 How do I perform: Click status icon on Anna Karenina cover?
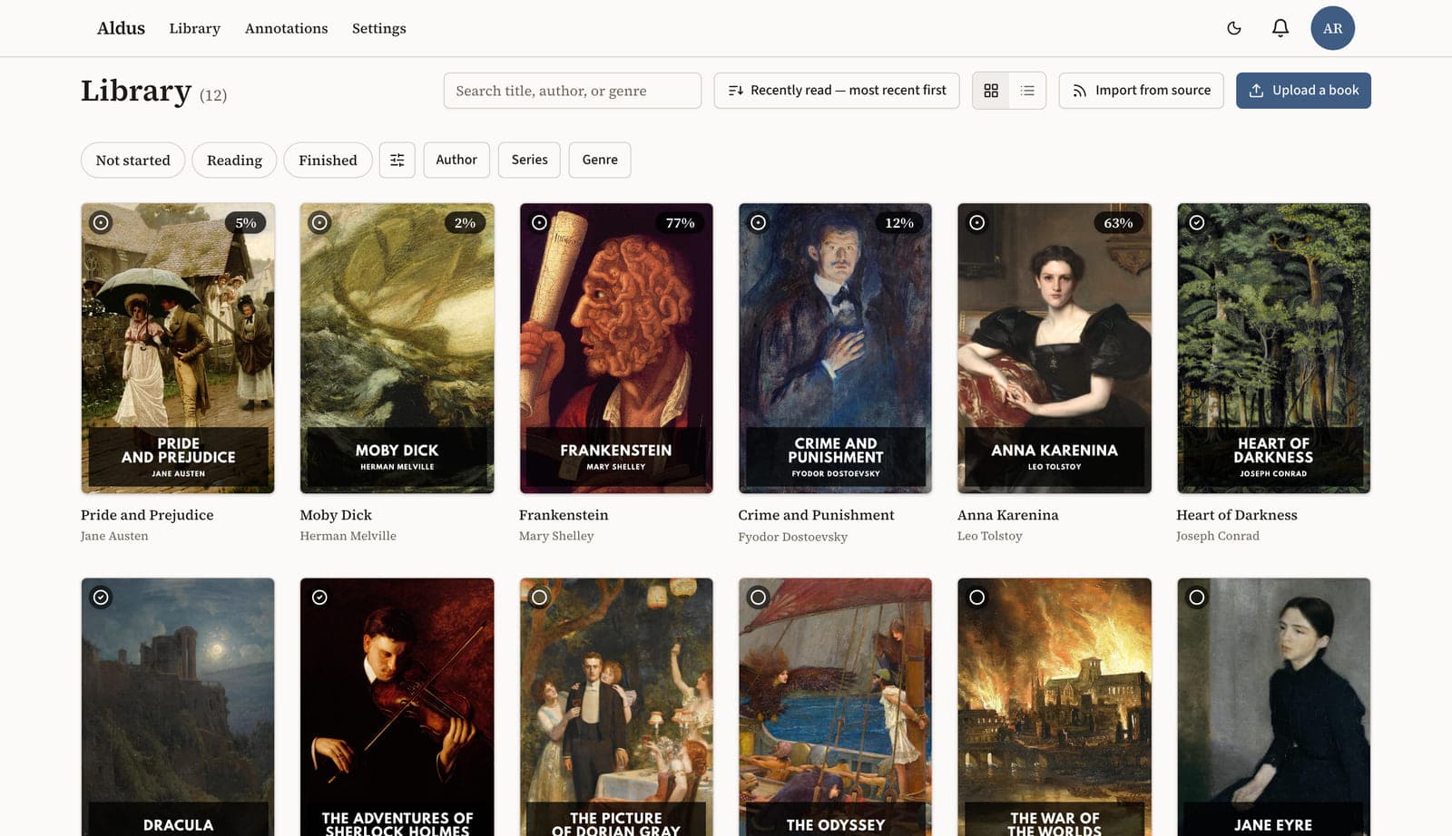point(976,222)
